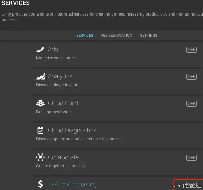Click the Cloud Diagnostics clipboard icon
The width and height of the screenshot is (203, 190).
point(40,130)
